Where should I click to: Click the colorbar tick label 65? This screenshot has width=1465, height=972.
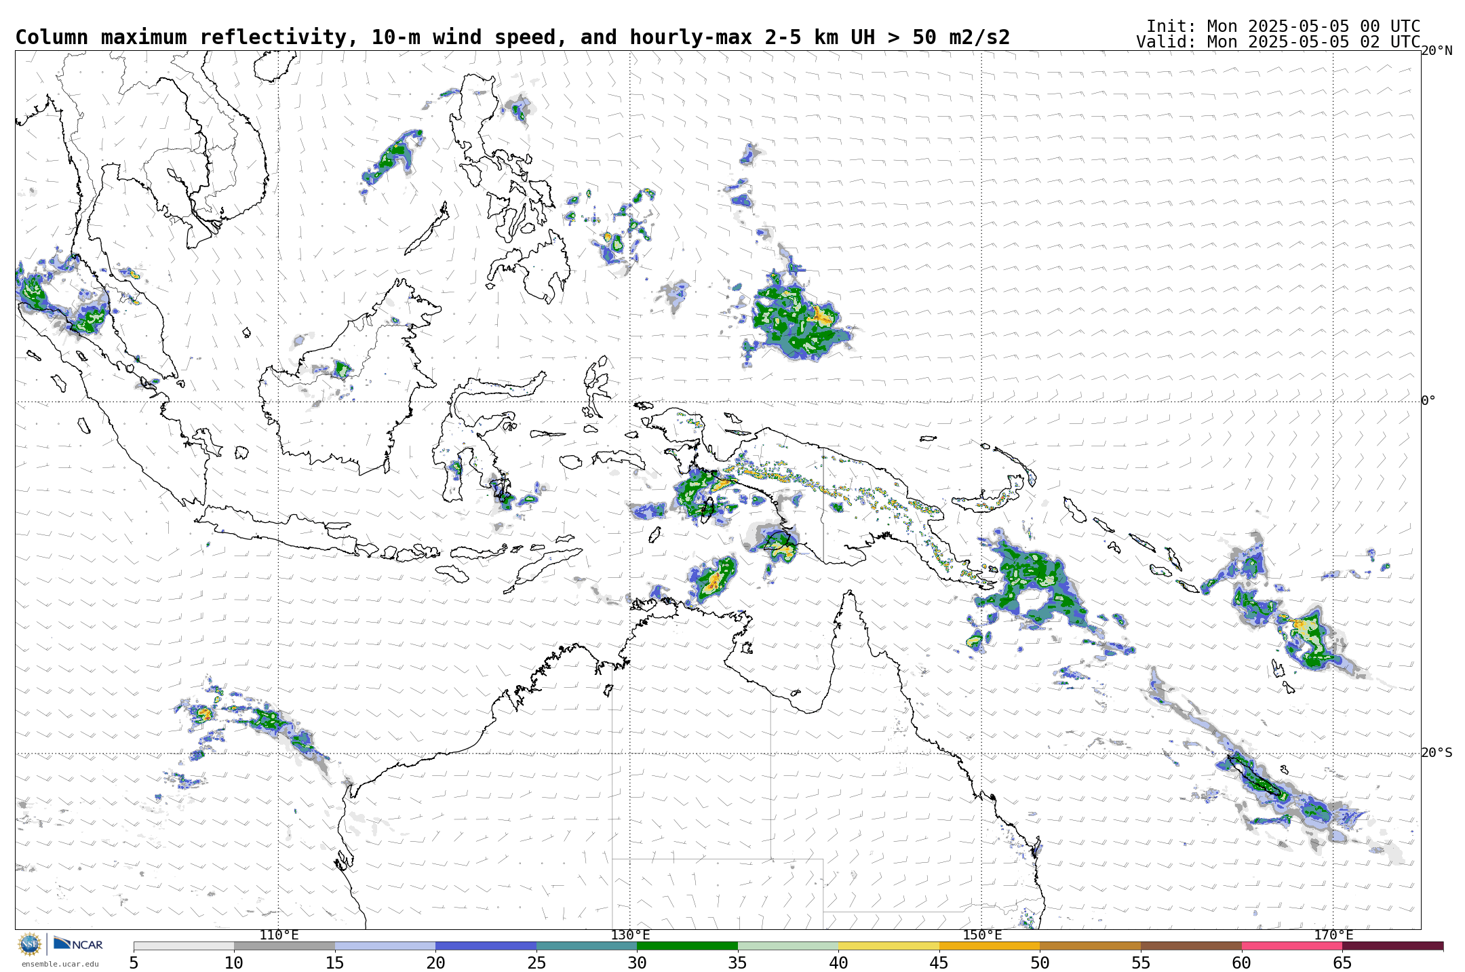click(x=1342, y=963)
